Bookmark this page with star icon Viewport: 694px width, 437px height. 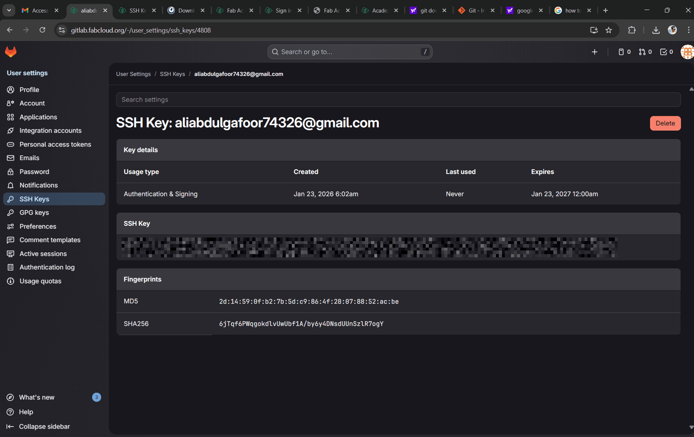click(609, 30)
